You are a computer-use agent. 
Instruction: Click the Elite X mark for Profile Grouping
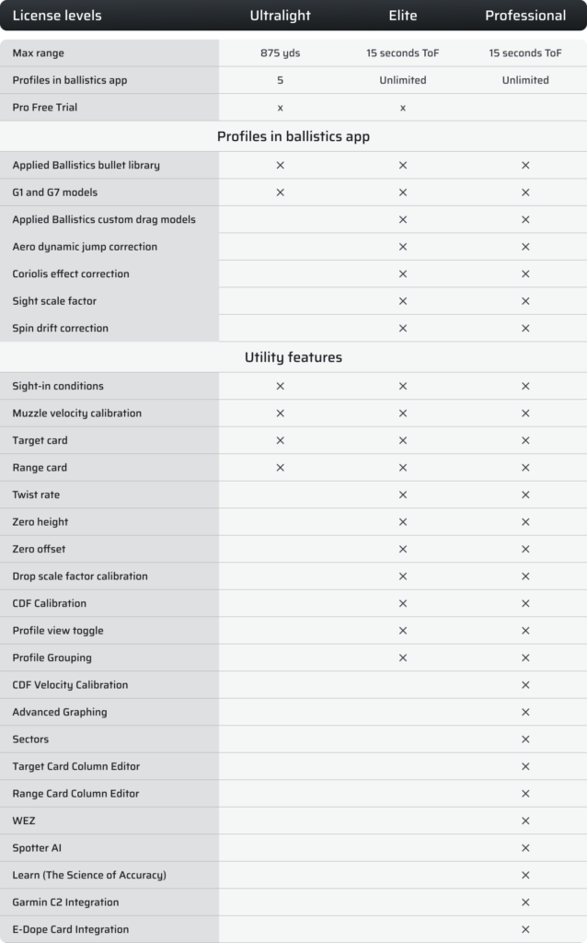[x=403, y=658]
